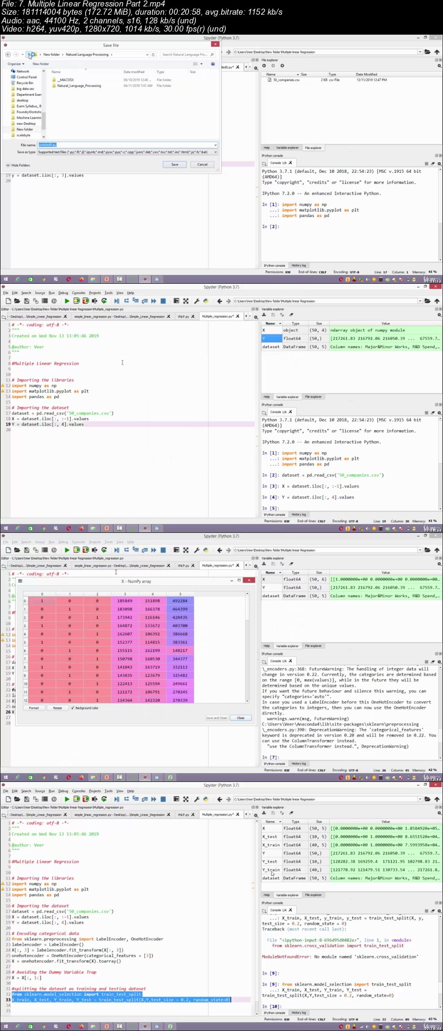Viewport: 443px width, 1031px height.
Task: Select Machine Learning folder in the dialog tree
Action: pos(29,118)
